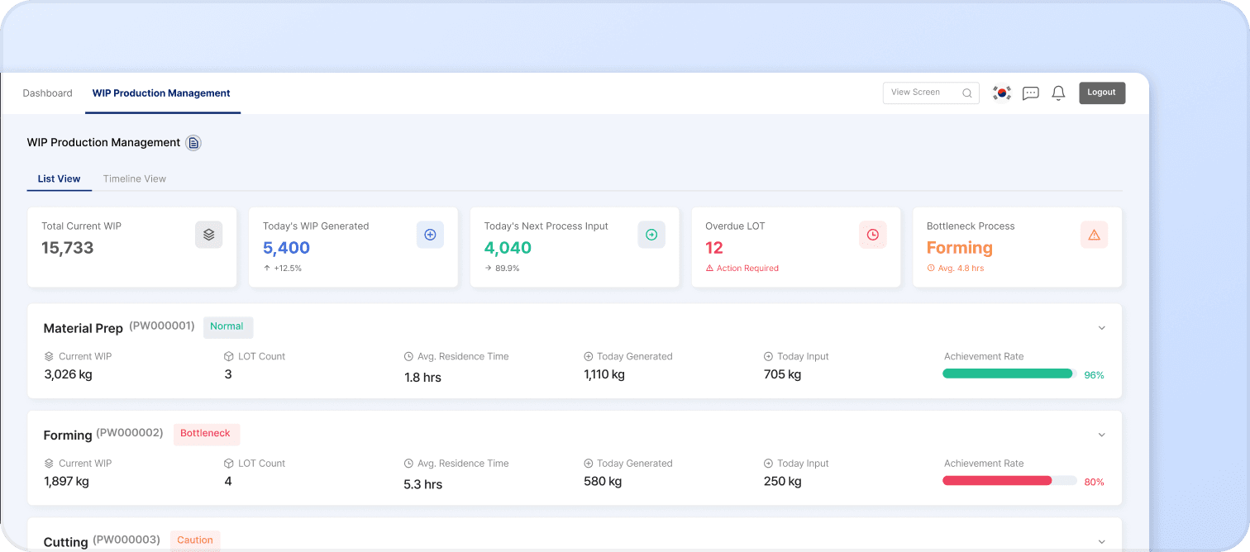The image size is (1250, 552).
Task: Click the 250 kg Today Input value
Action: point(783,481)
